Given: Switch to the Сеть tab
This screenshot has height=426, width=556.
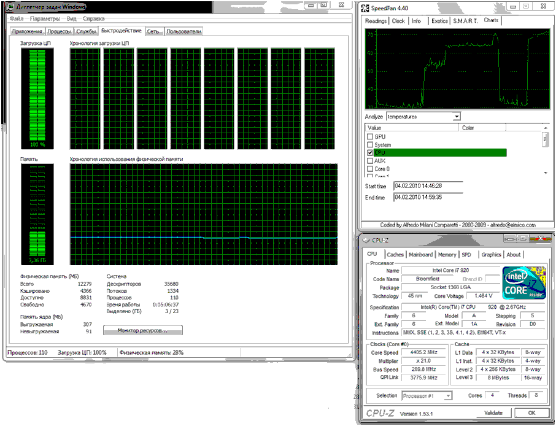Looking at the screenshot, I should [153, 31].
